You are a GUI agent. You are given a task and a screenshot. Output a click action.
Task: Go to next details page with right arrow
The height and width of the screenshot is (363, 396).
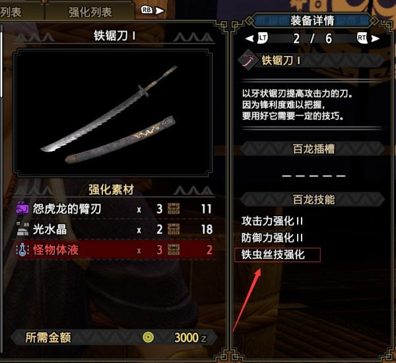click(376, 38)
